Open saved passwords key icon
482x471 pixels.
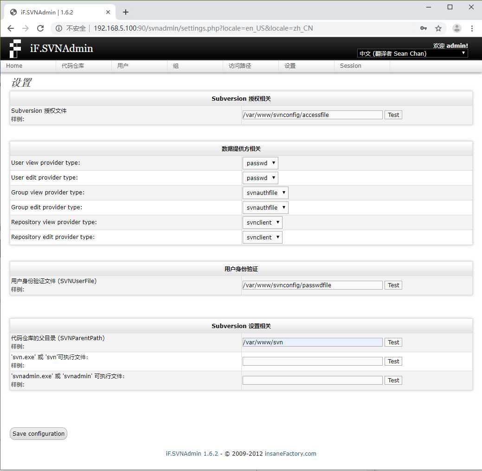[x=423, y=28]
